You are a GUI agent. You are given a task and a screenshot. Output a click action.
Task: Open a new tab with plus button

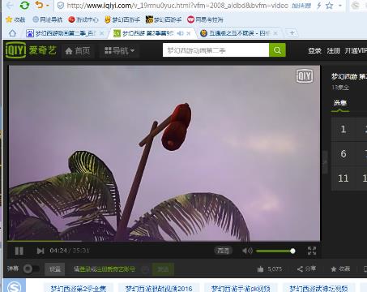(x=292, y=33)
